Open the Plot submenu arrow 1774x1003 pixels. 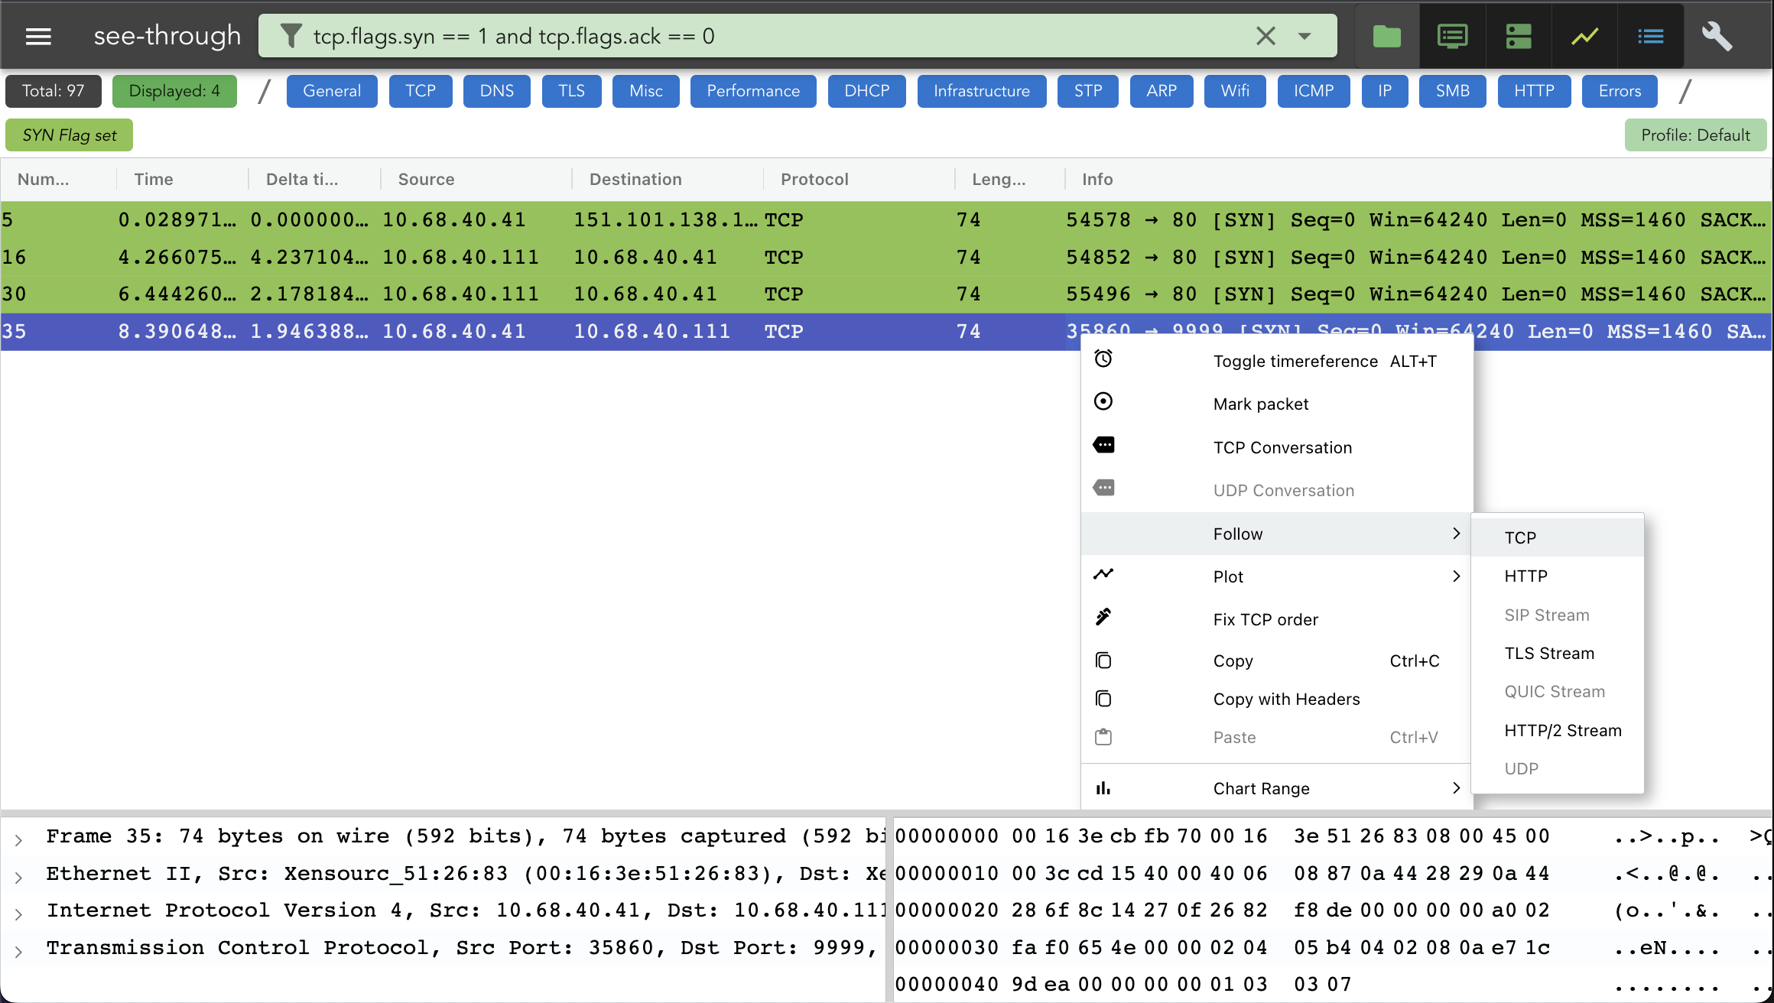click(x=1456, y=576)
